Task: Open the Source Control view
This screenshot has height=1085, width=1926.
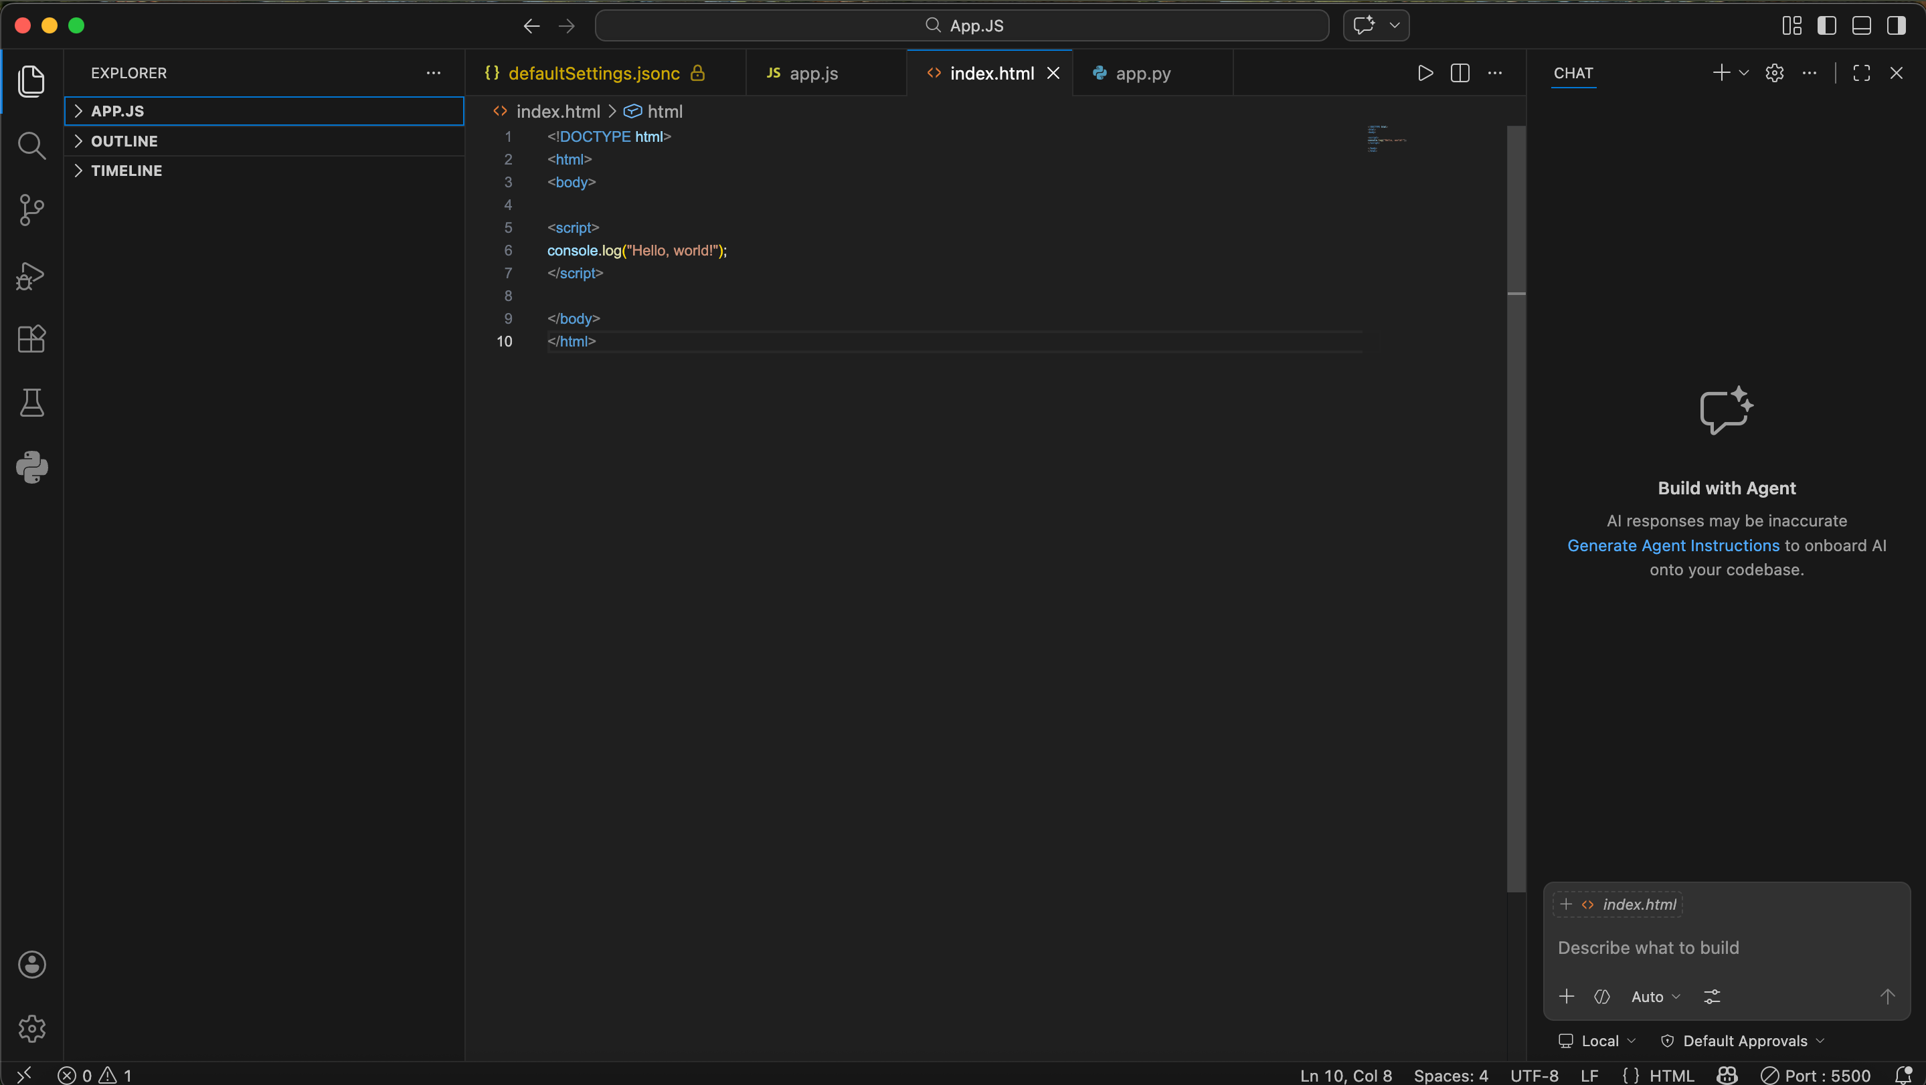Action: coord(31,210)
